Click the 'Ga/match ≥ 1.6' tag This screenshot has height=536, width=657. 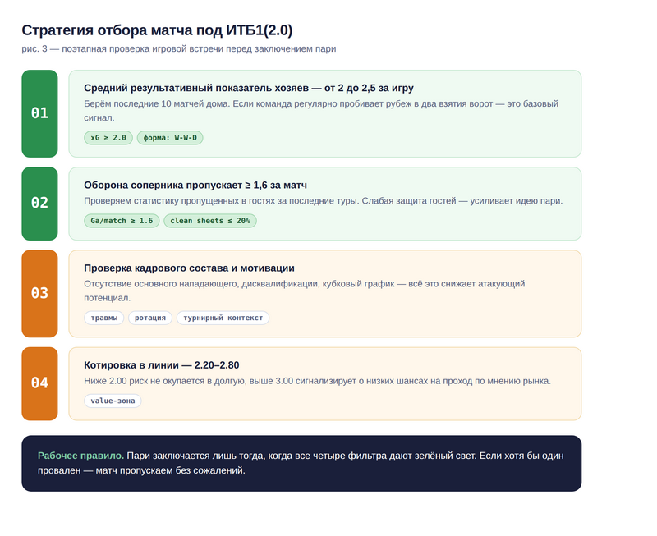(122, 221)
